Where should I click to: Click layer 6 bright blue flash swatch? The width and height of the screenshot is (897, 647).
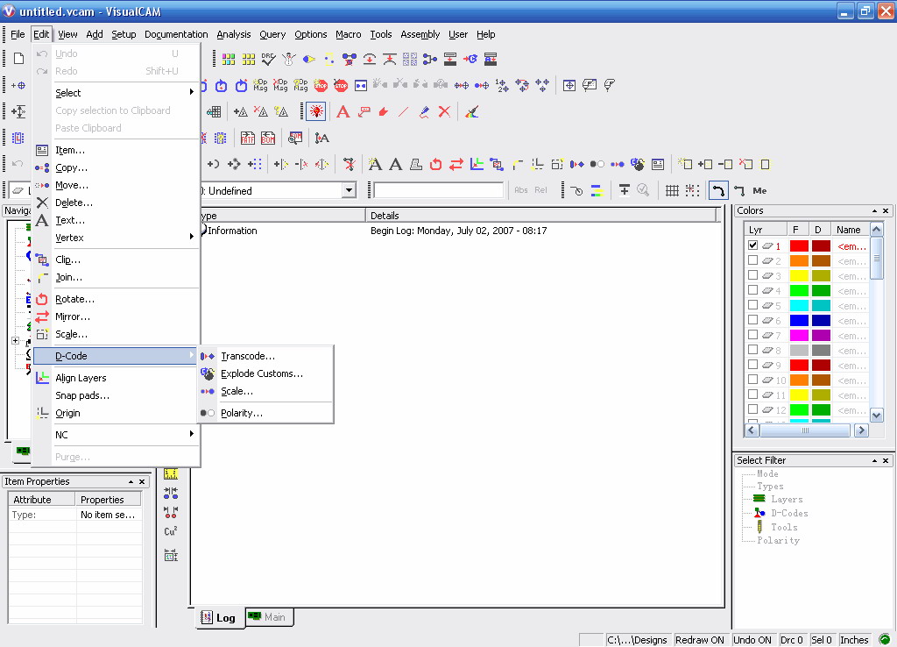(799, 320)
